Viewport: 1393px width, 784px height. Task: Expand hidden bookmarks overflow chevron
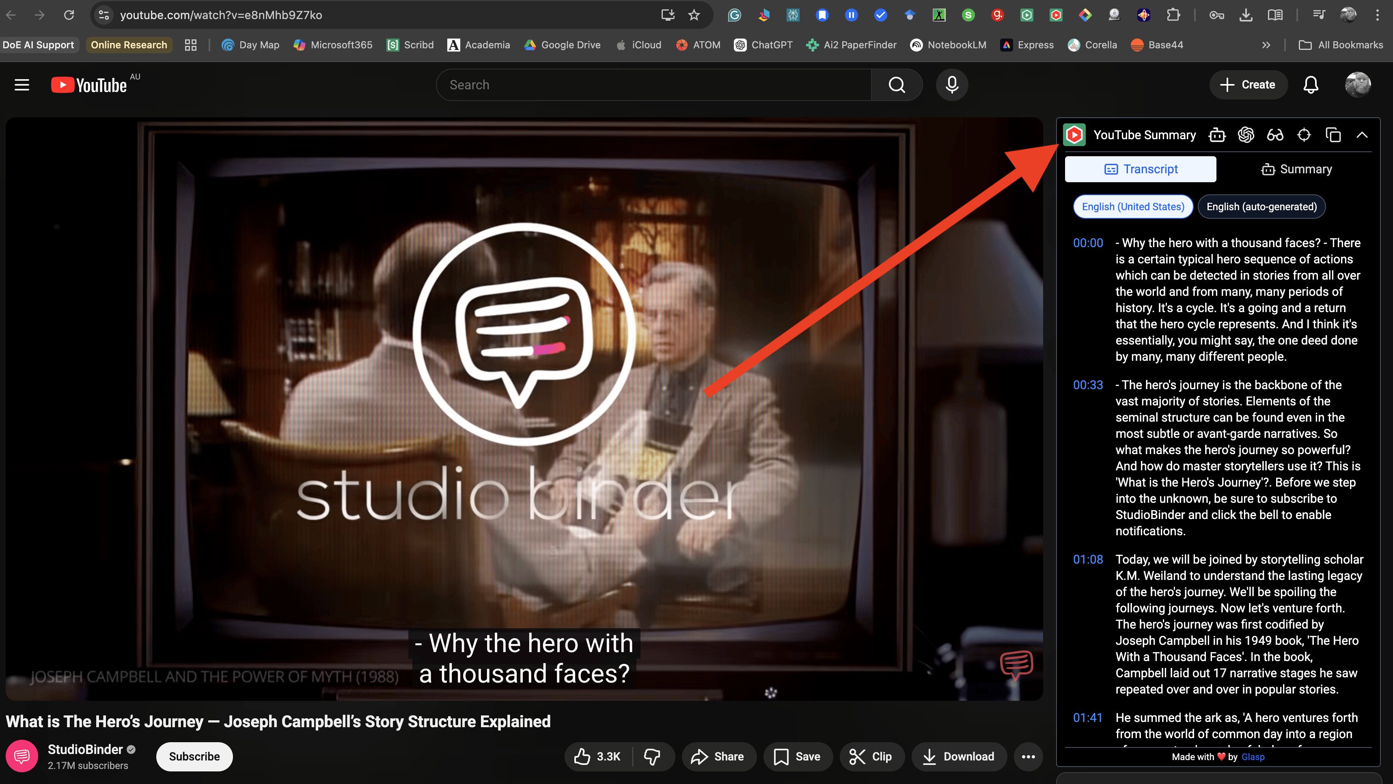click(x=1266, y=45)
